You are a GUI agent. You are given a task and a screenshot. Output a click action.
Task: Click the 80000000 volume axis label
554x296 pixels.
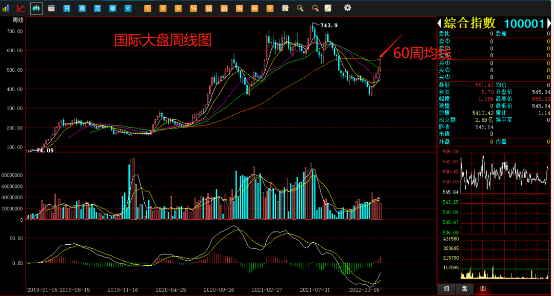[x=12, y=175]
